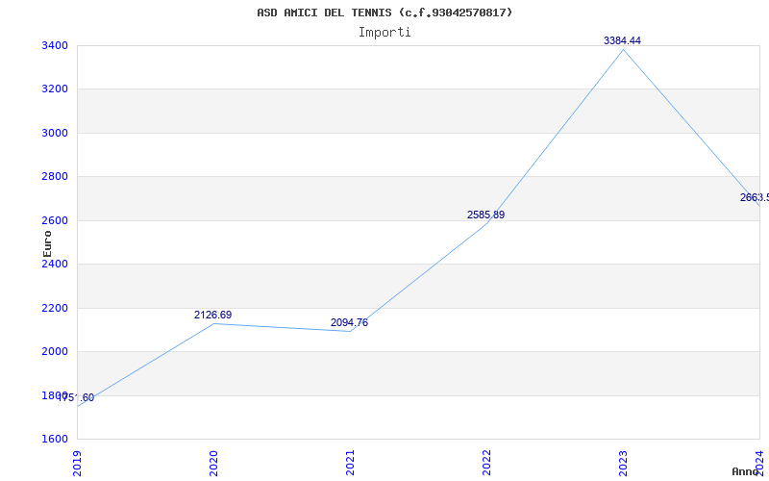Click the 3200 y-axis tick
The width and height of the screenshot is (769, 481).
(x=55, y=89)
